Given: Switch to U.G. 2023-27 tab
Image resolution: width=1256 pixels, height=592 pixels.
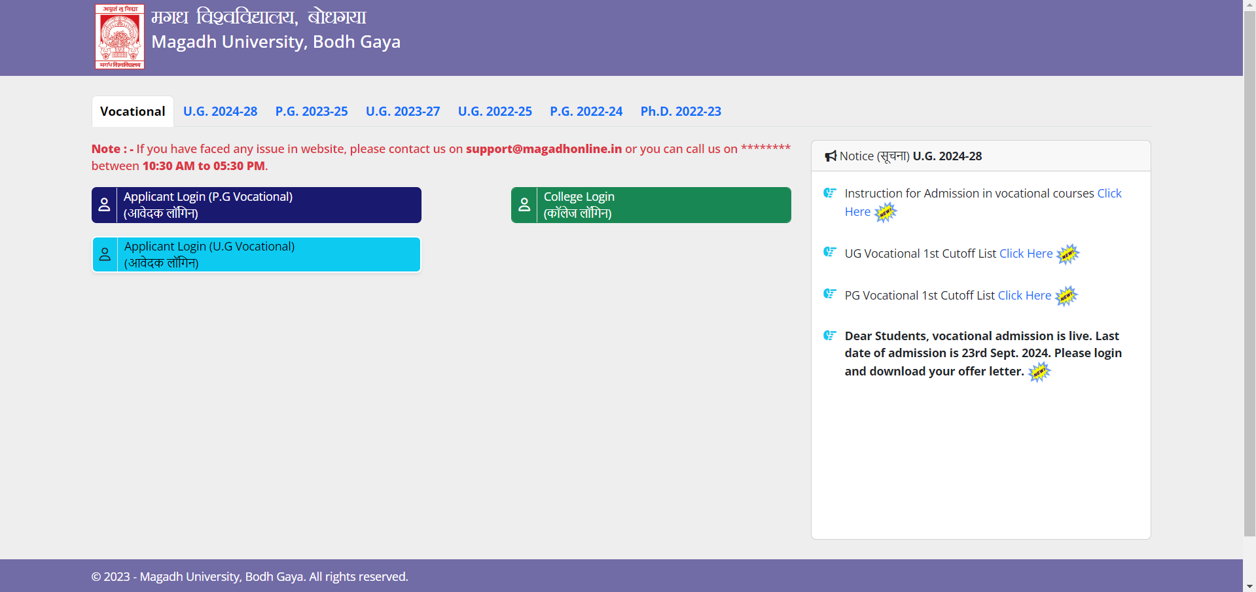Looking at the screenshot, I should coord(403,111).
